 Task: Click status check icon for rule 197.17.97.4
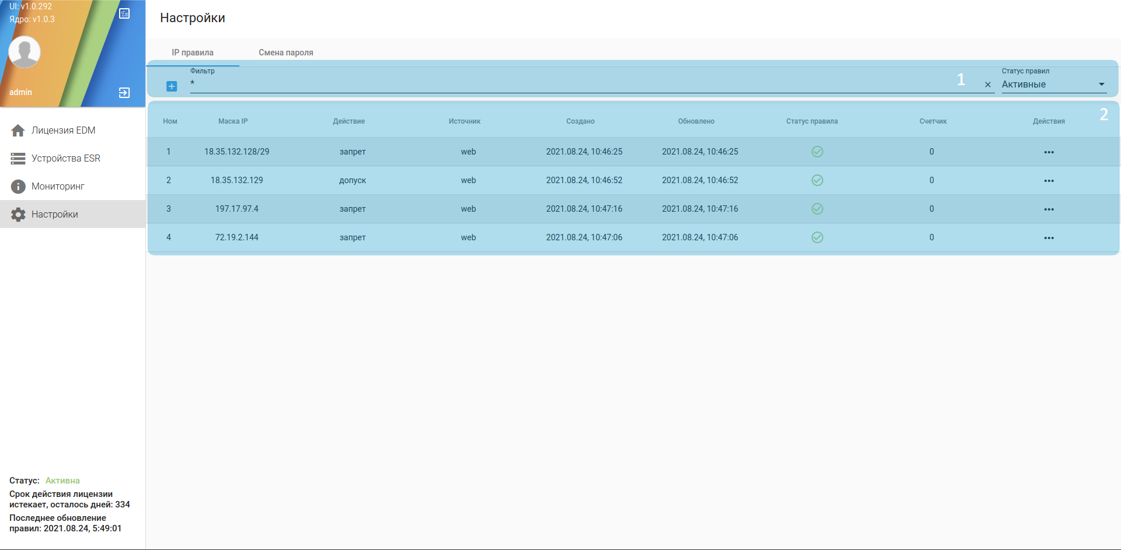(817, 209)
